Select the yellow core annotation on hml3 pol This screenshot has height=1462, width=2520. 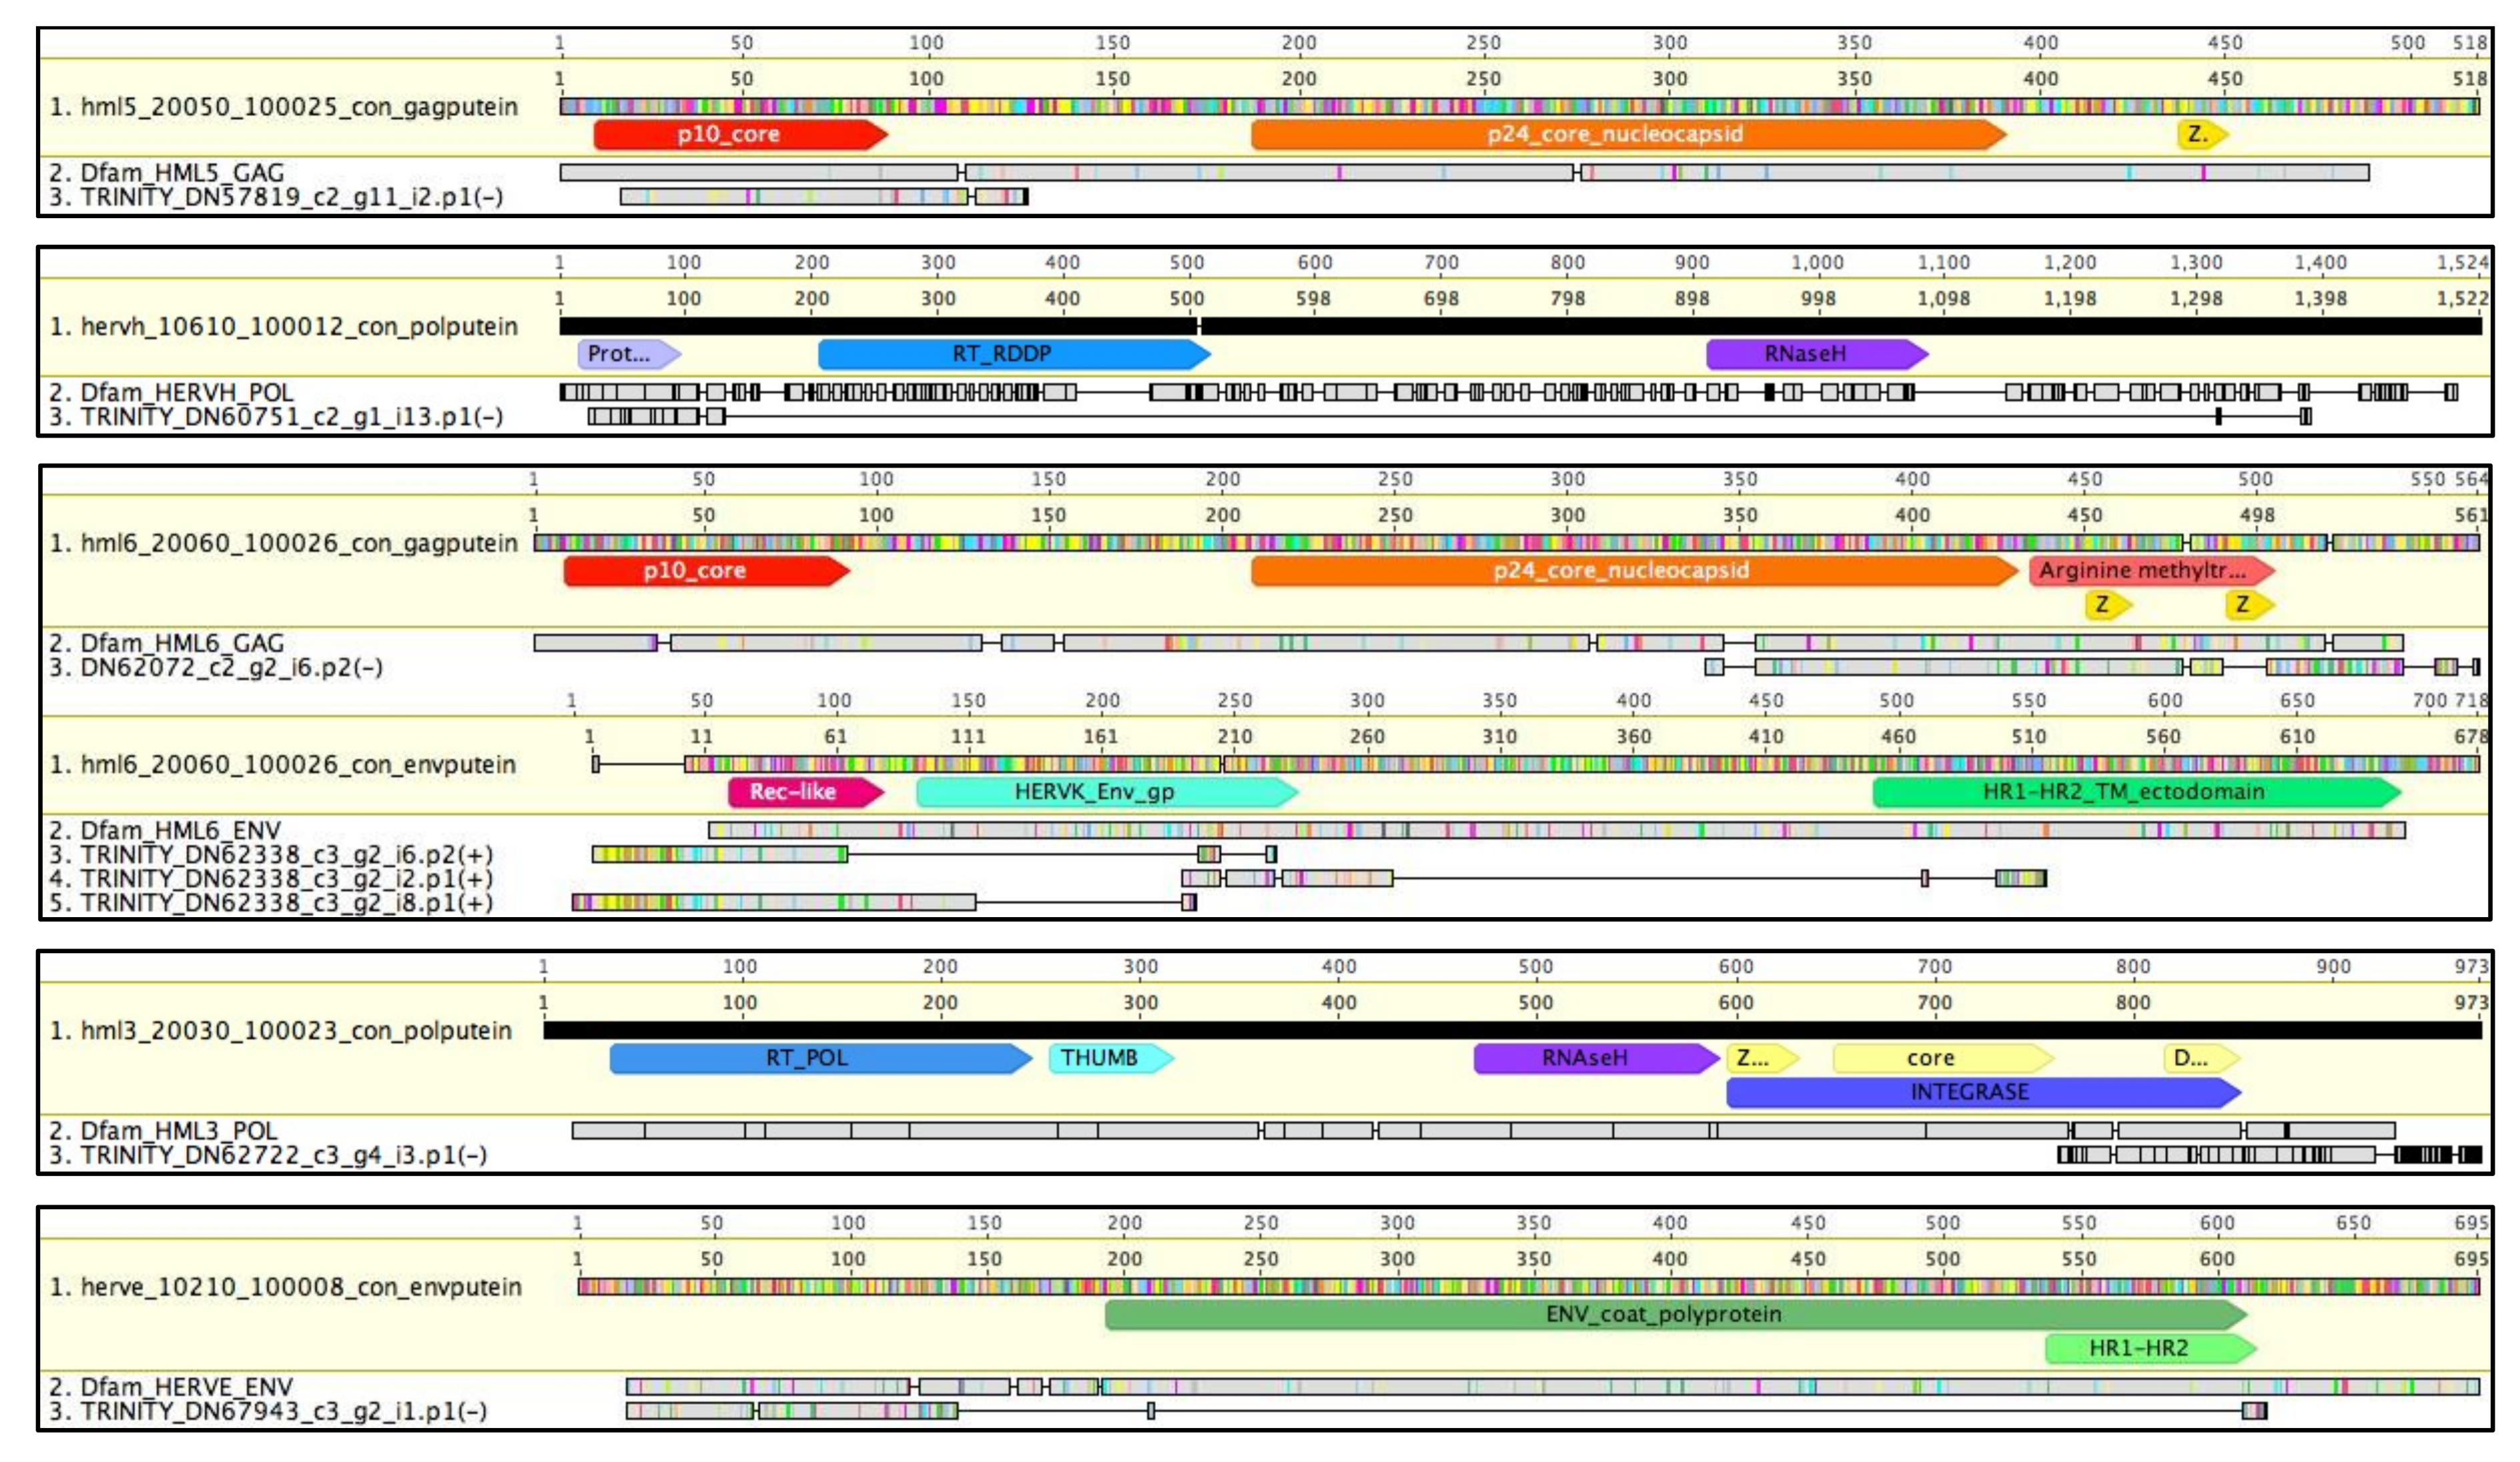1943,1058
